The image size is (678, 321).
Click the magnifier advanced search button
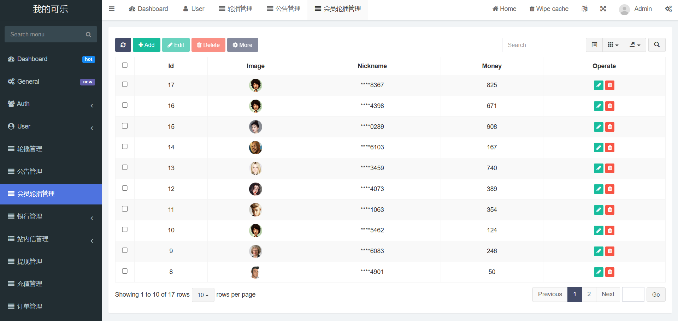tap(657, 45)
